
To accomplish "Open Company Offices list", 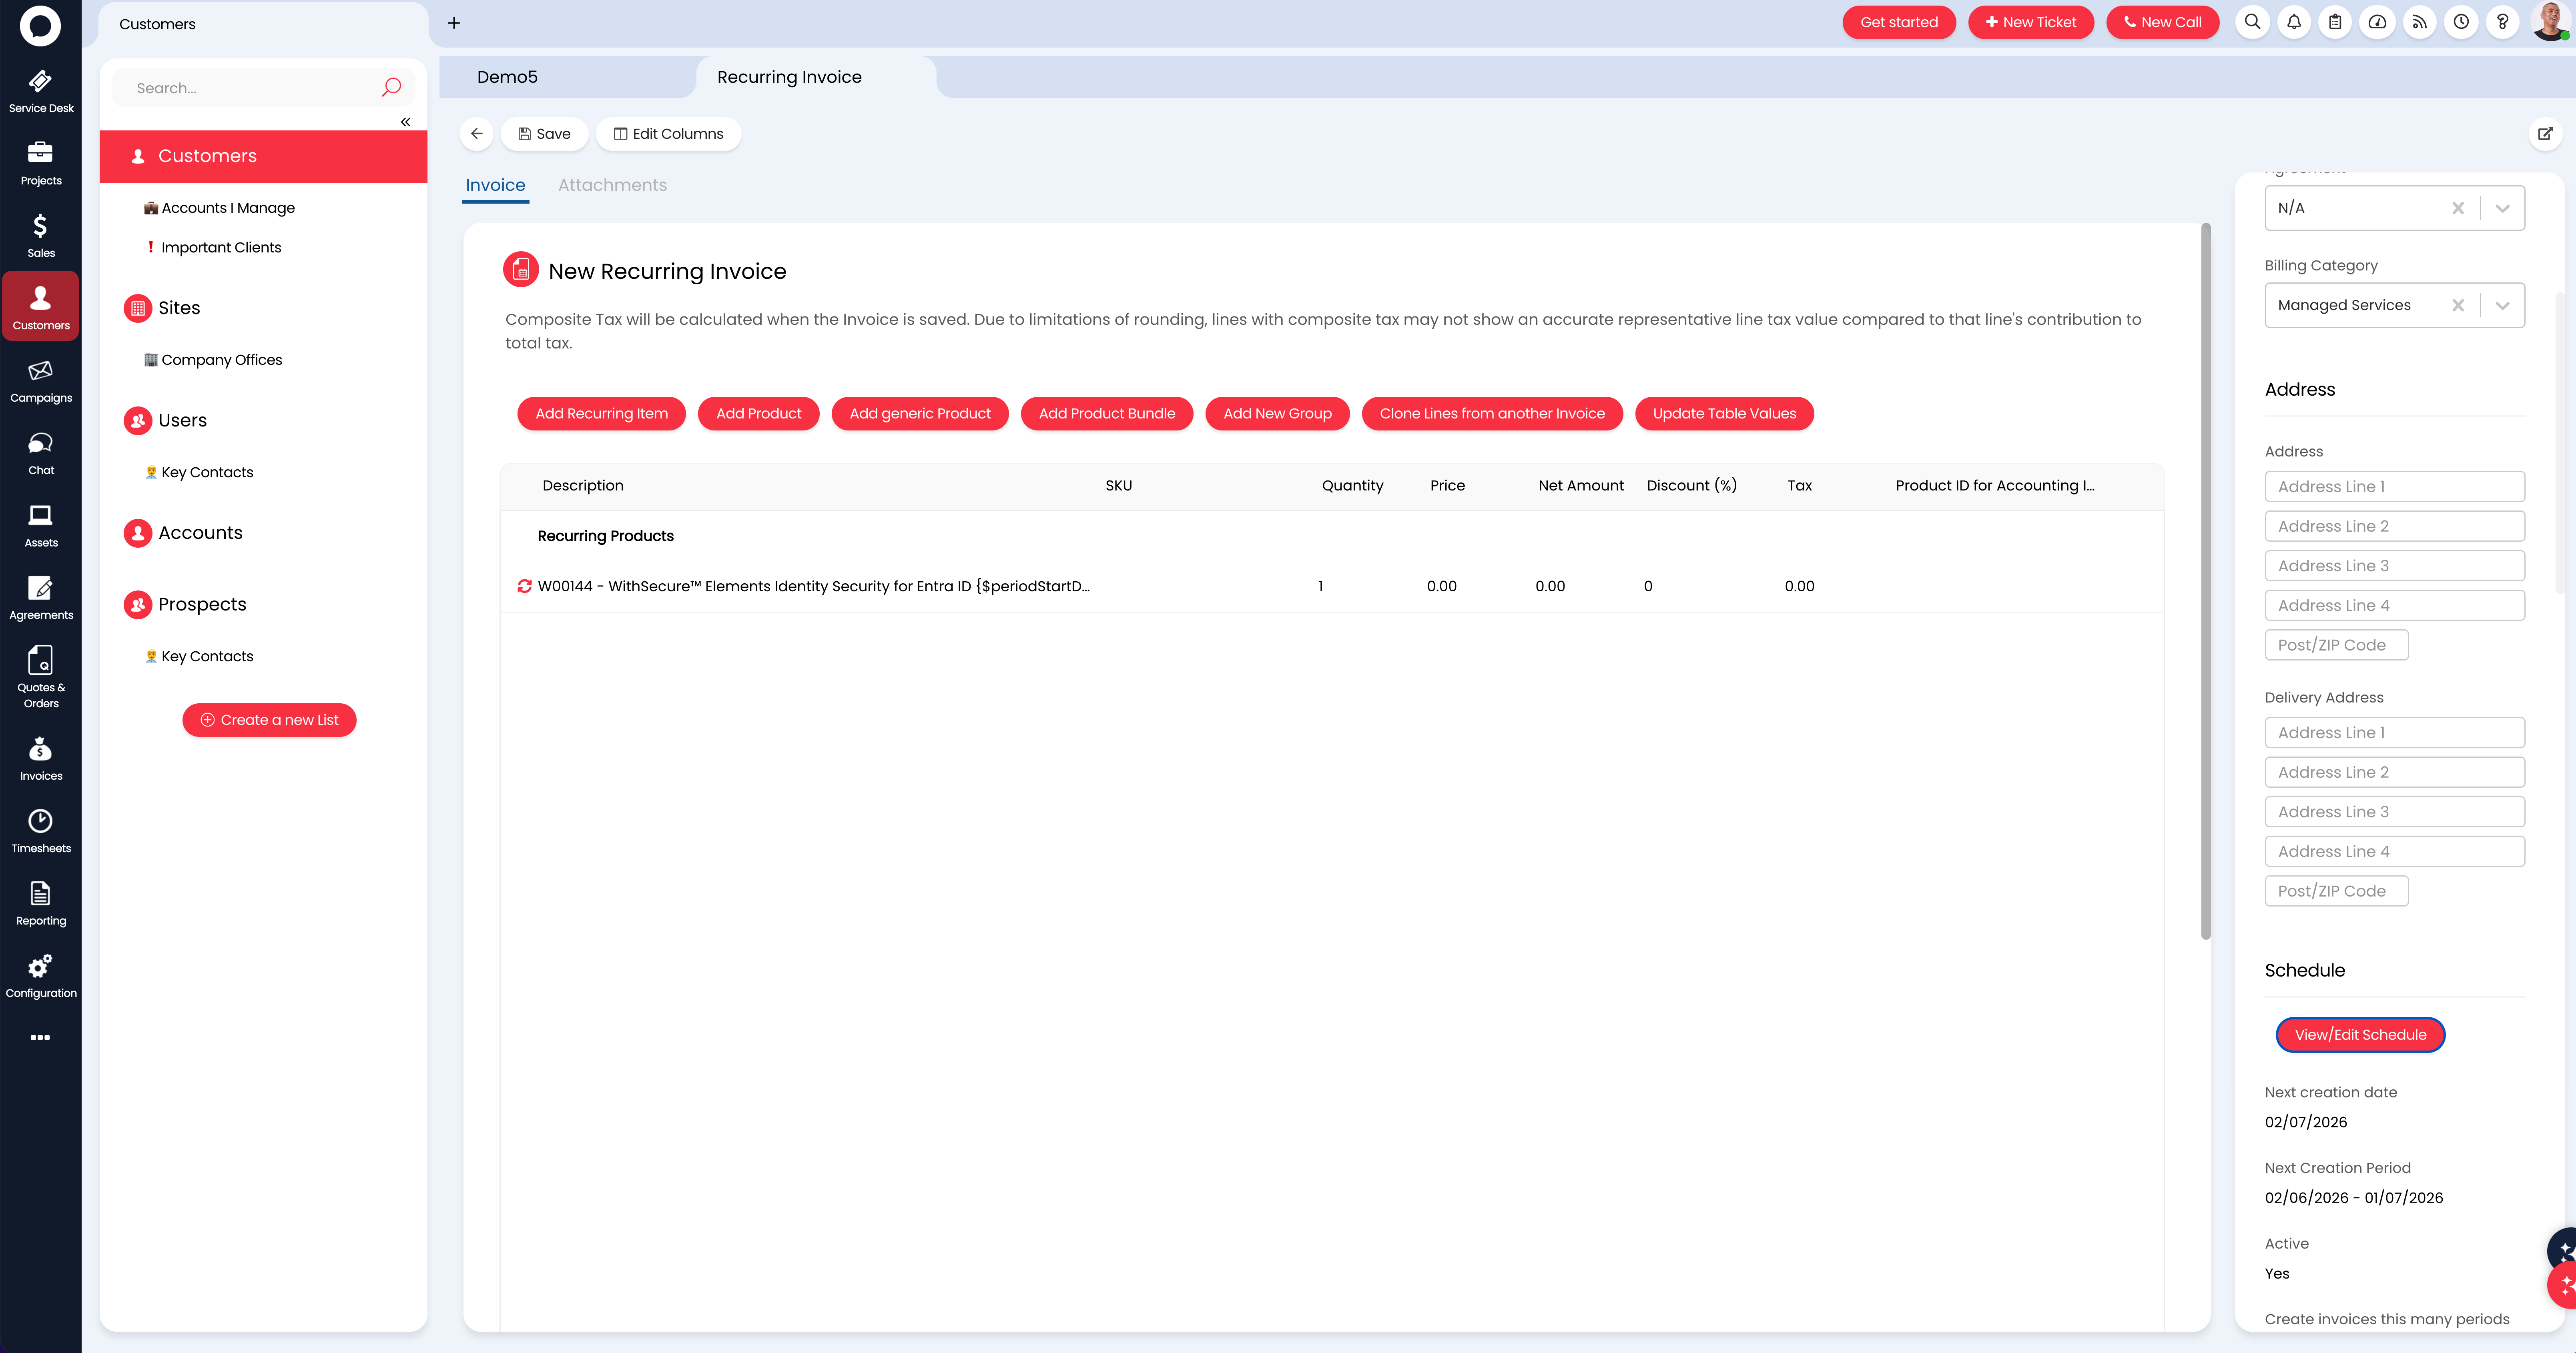I will 221,360.
